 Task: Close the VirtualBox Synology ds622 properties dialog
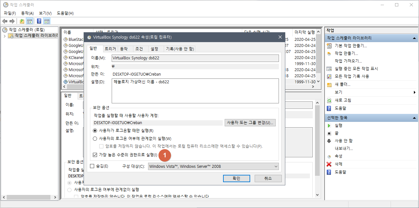point(280,37)
